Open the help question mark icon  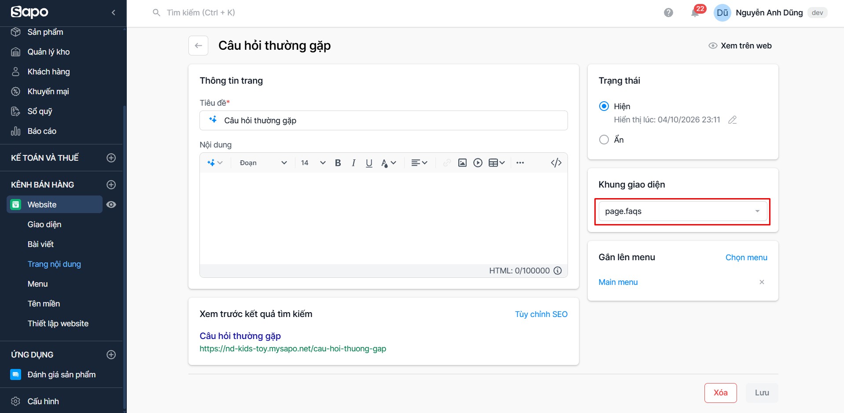tap(668, 13)
